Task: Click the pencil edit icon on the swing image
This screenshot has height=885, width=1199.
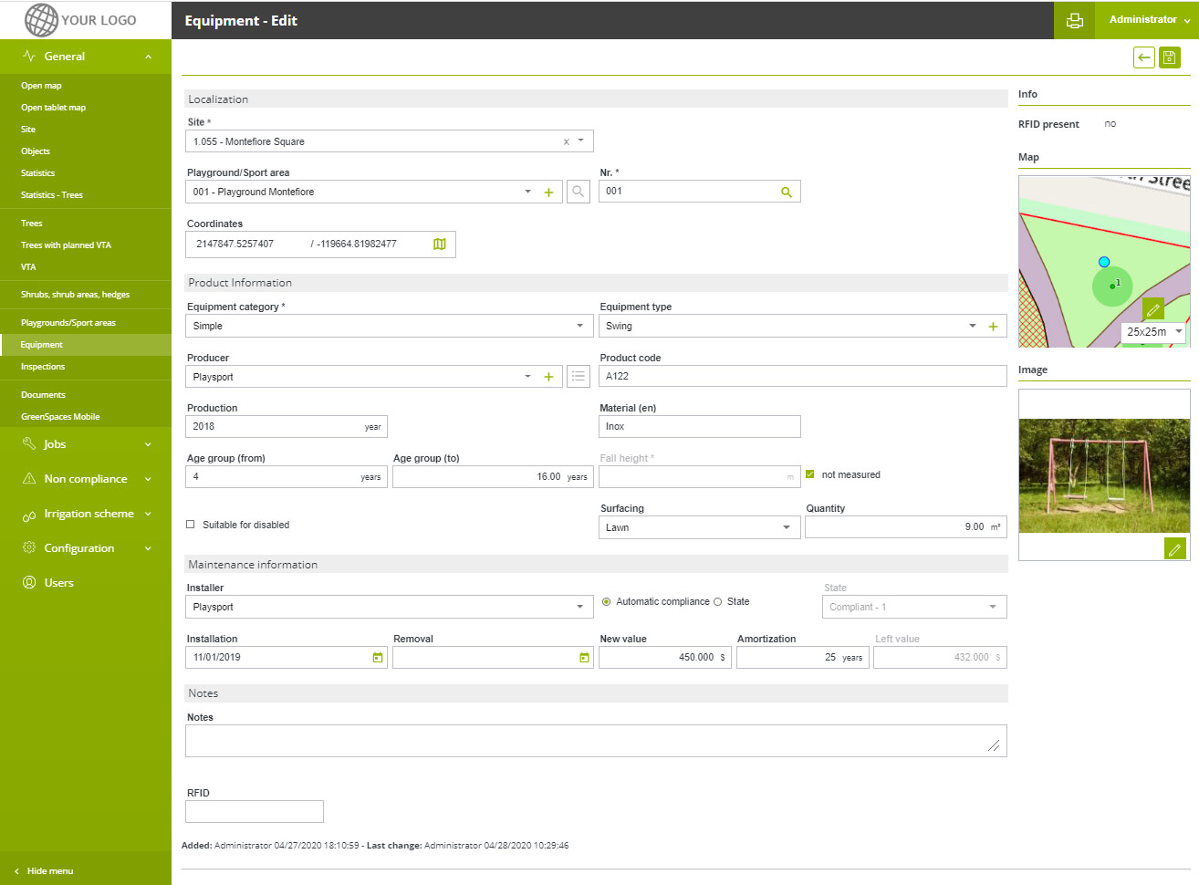Action: coord(1174,549)
